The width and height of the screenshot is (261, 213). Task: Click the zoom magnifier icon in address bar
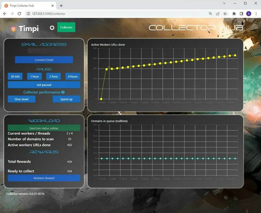point(211,14)
